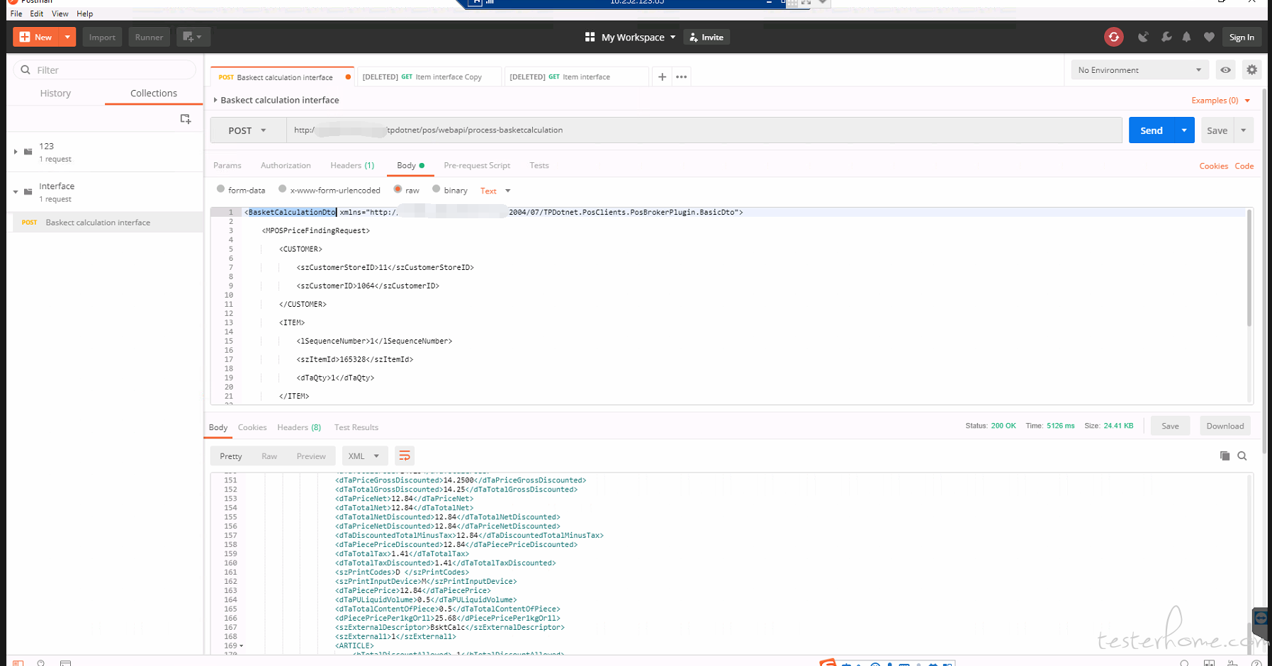Switch response view to Pretty

point(231,456)
